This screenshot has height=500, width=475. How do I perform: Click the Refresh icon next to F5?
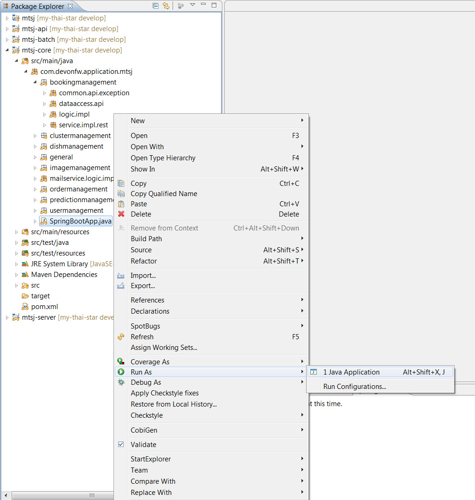click(121, 336)
